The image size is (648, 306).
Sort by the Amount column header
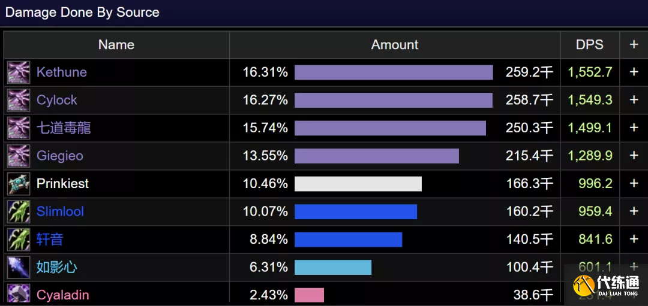click(x=394, y=45)
